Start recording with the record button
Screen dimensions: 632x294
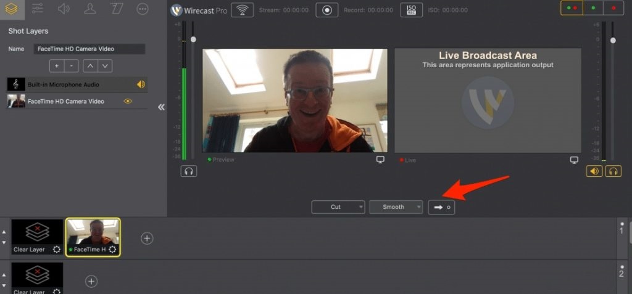327,10
